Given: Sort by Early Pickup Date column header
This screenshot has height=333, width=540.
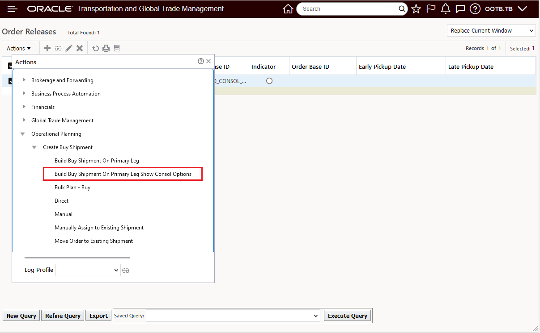Looking at the screenshot, I should click(x=382, y=67).
